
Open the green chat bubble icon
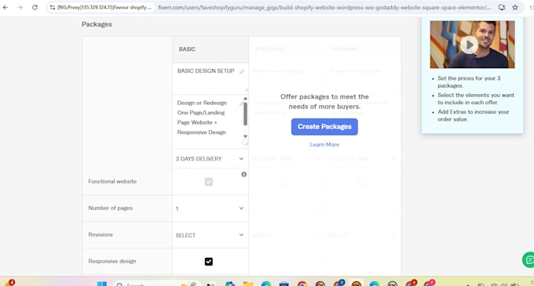coord(529,260)
